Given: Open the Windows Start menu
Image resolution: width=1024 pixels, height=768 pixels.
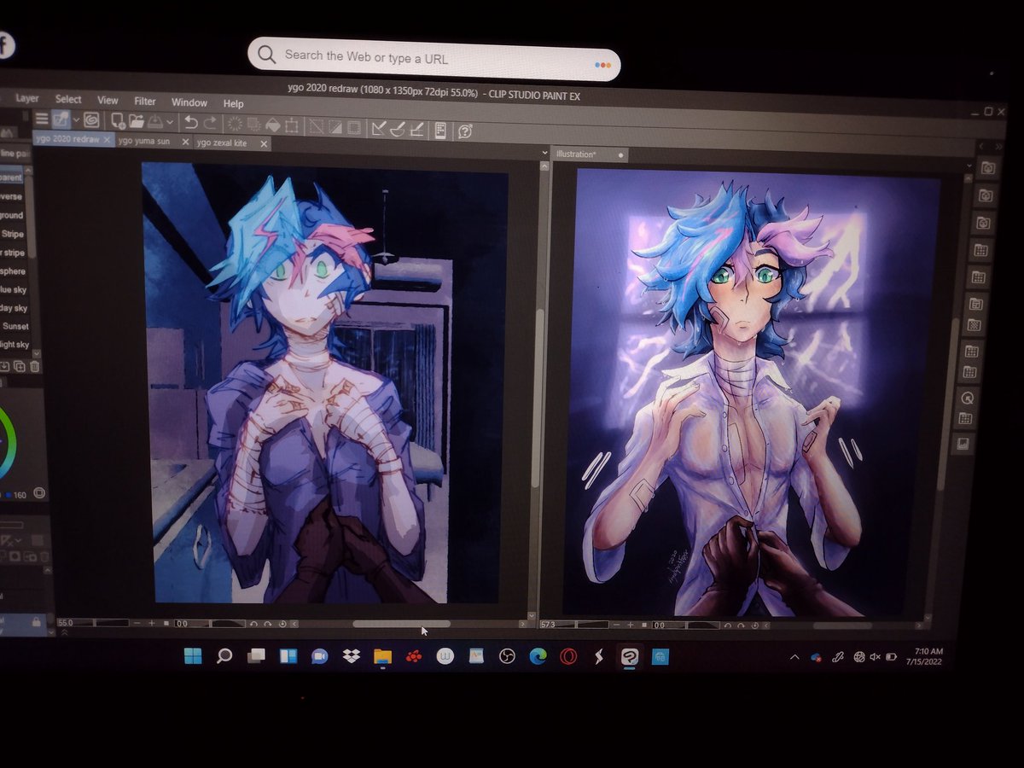Looking at the screenshot, I should tap(193, 655).
